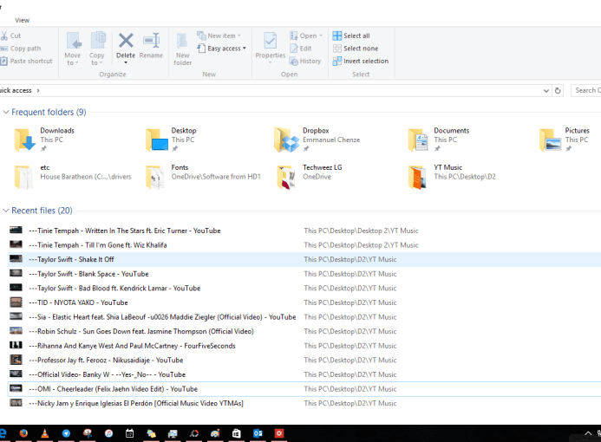The height and width of the screenshot is (442, 601).
Task: Click Copy path in the ribbon
Action: [21, 49]
